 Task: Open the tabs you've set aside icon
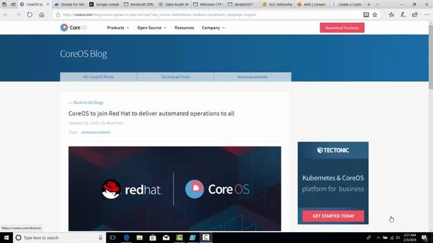click(4, 5)
